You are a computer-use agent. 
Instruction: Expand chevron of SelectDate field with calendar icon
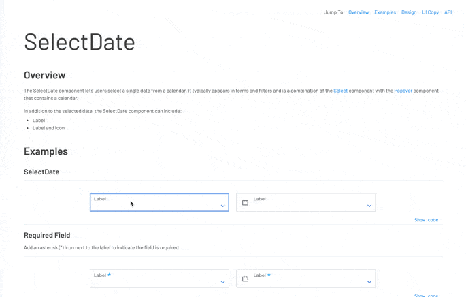369,206
